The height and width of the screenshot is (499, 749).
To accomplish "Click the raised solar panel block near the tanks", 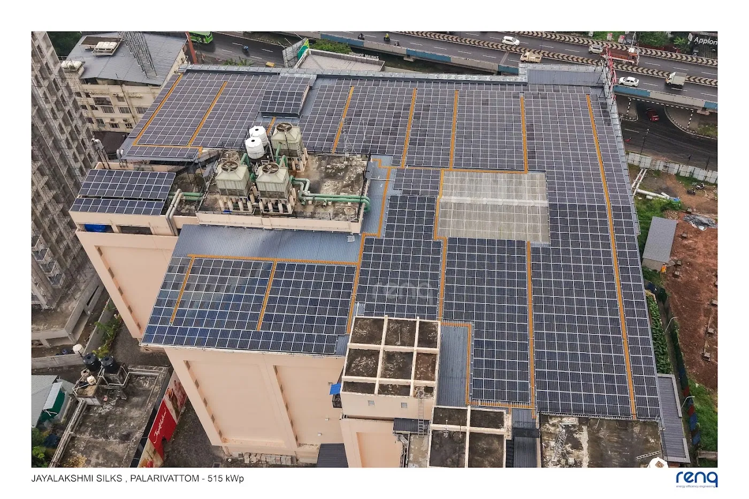I will pos(286,102).
